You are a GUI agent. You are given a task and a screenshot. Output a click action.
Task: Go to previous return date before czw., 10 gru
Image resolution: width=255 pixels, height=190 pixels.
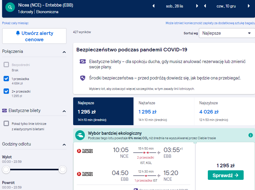(x=205, y=6)
